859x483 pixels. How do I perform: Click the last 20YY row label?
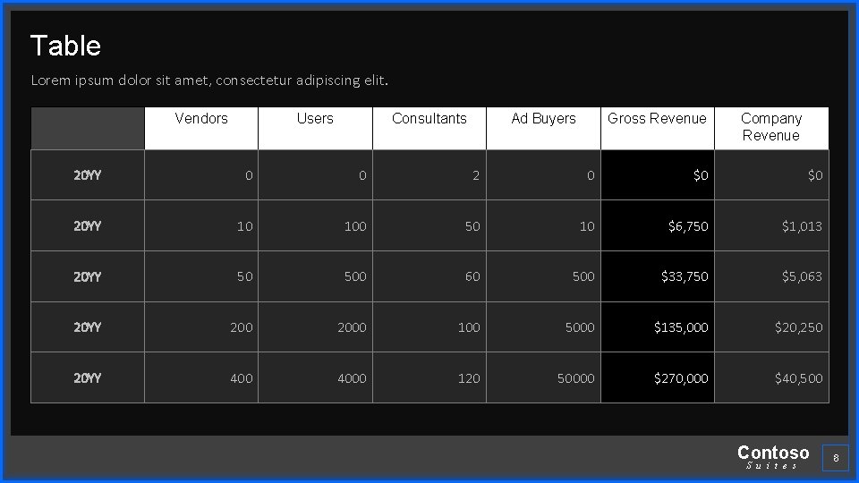click(88, 377)
